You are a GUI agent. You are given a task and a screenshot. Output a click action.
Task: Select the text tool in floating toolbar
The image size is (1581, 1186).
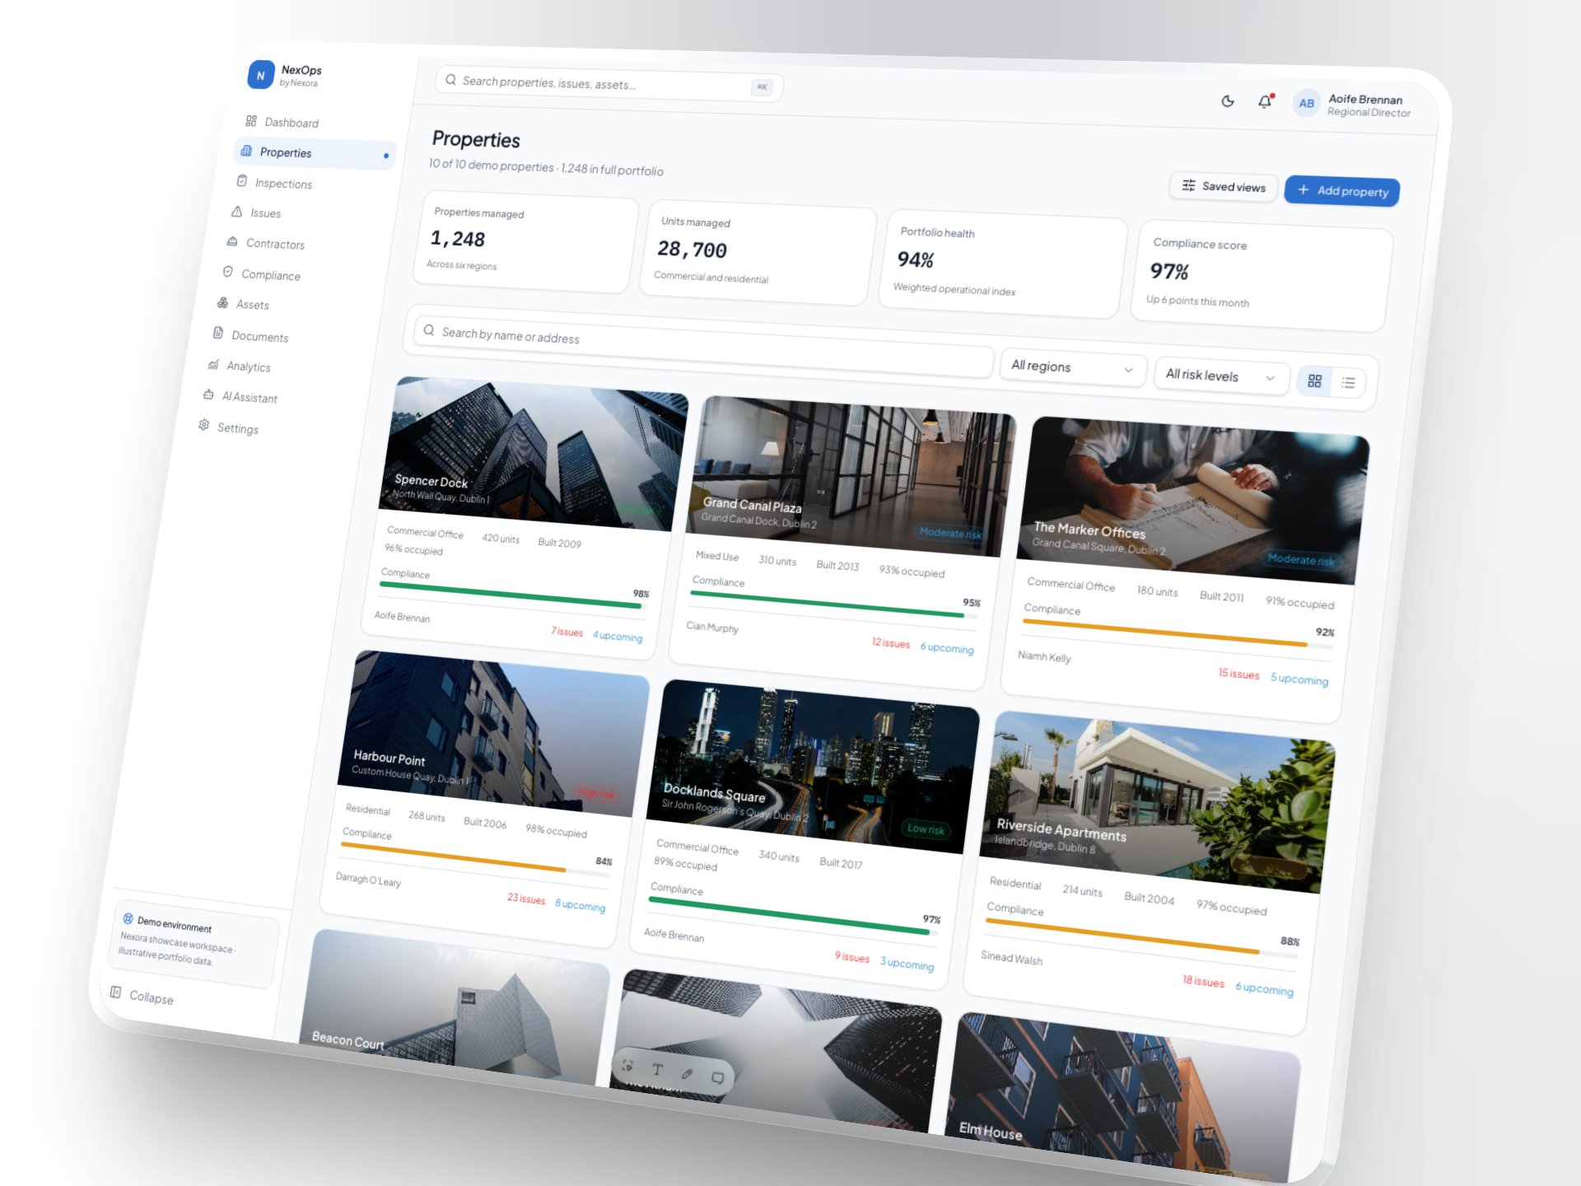[657, 1070]
